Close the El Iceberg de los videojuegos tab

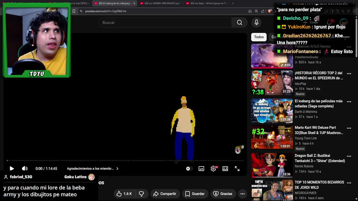point(134,3)
